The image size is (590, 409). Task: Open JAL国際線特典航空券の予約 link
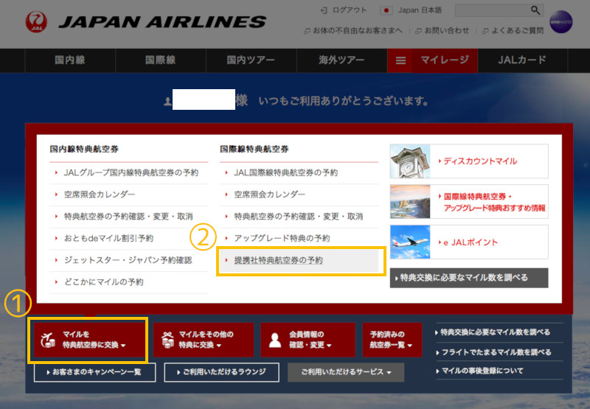coord(286,172)
